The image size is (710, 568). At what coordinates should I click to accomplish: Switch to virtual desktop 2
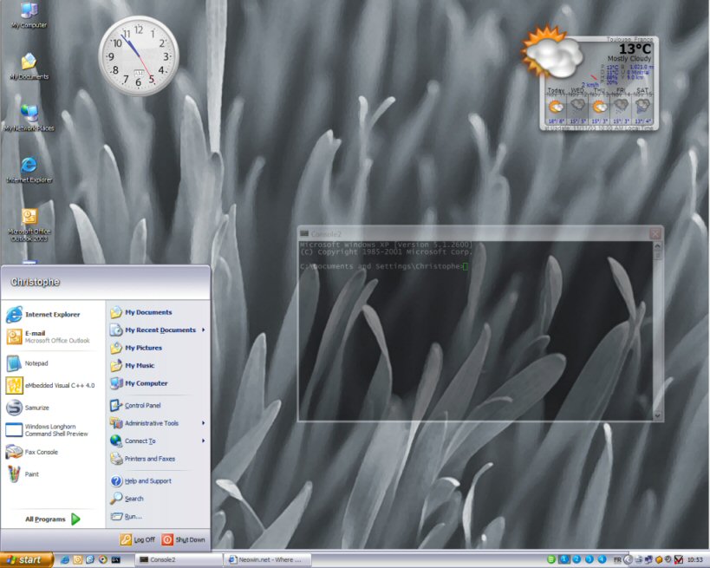(576, 559)
